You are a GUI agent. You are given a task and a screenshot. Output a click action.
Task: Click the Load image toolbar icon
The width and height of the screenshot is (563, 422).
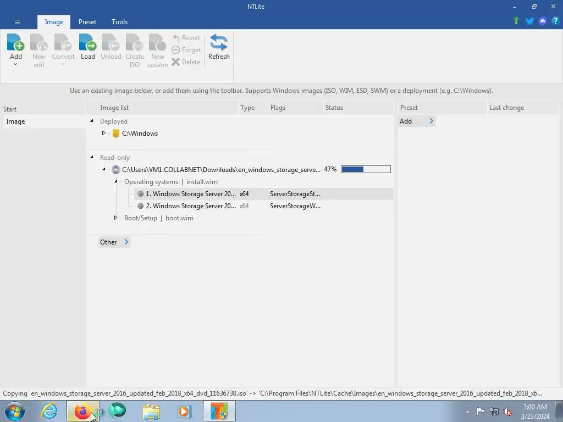coord(87,42)
